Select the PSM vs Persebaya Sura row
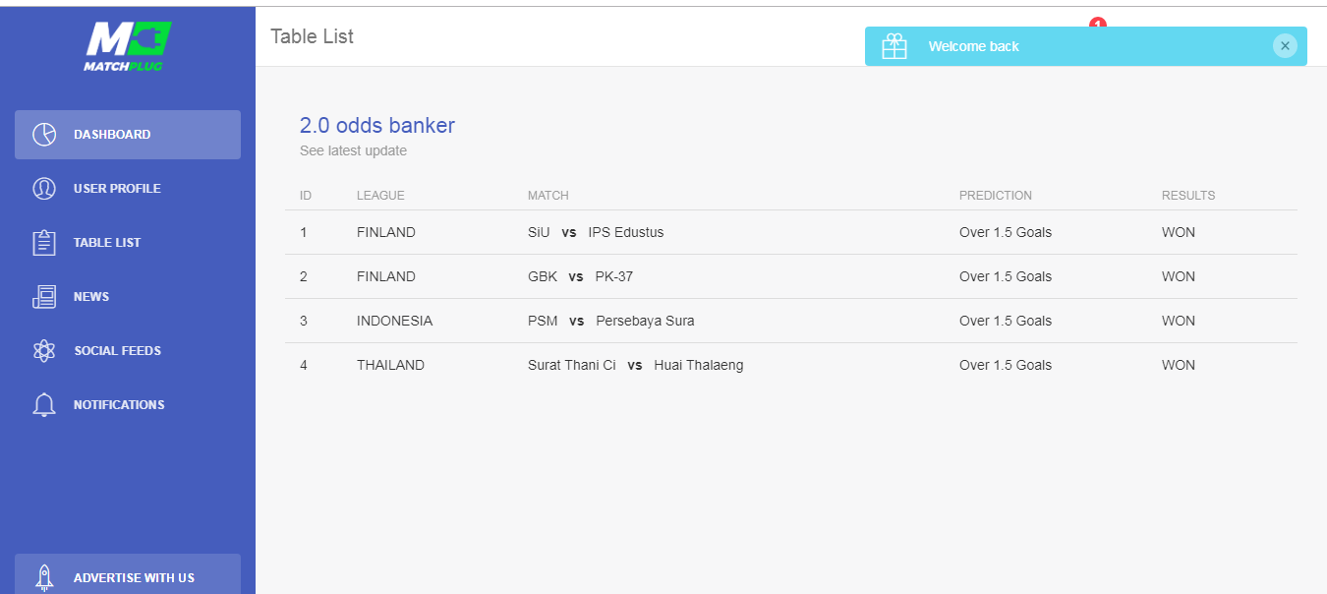This screenshot has width=1327, height=594. click(610, 322)
